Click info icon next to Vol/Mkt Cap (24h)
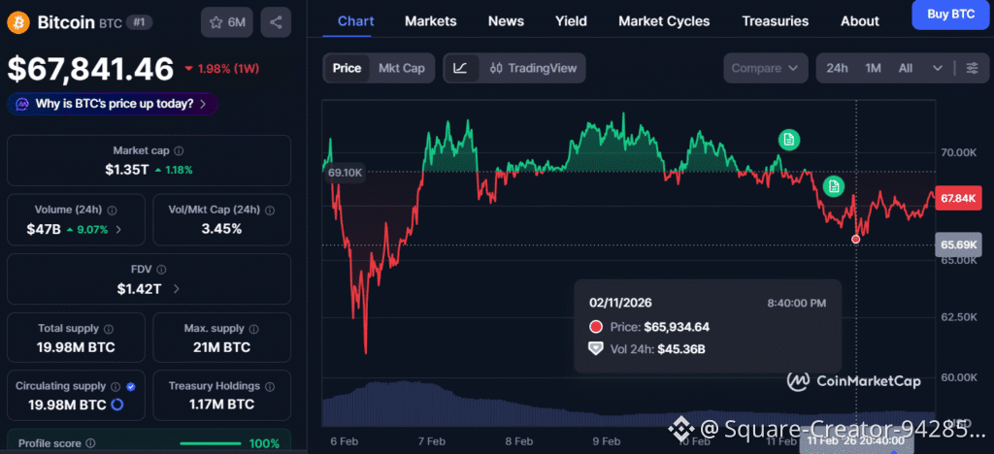Viewport: 994px width, 454px height. [x=270, y=210]
